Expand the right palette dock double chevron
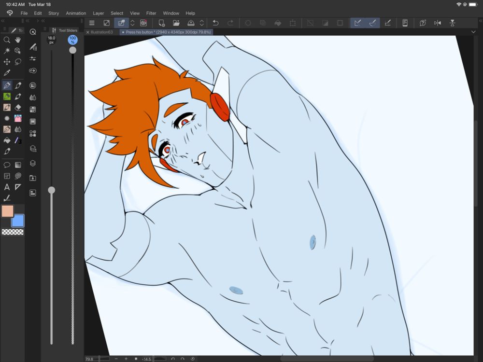 [x=480, y=21]
